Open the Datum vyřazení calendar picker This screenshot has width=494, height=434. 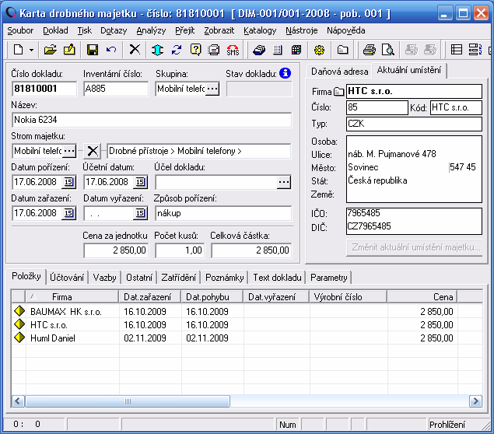140,213
